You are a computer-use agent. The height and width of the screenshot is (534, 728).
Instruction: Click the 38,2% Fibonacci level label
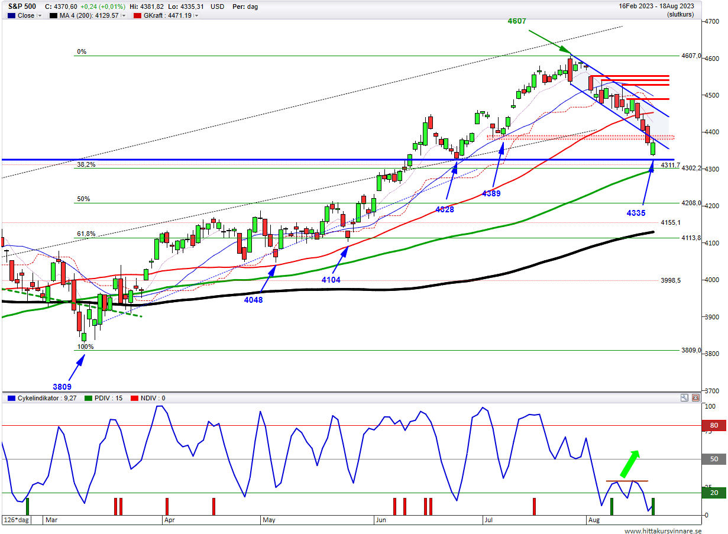[x=86, y=164]
